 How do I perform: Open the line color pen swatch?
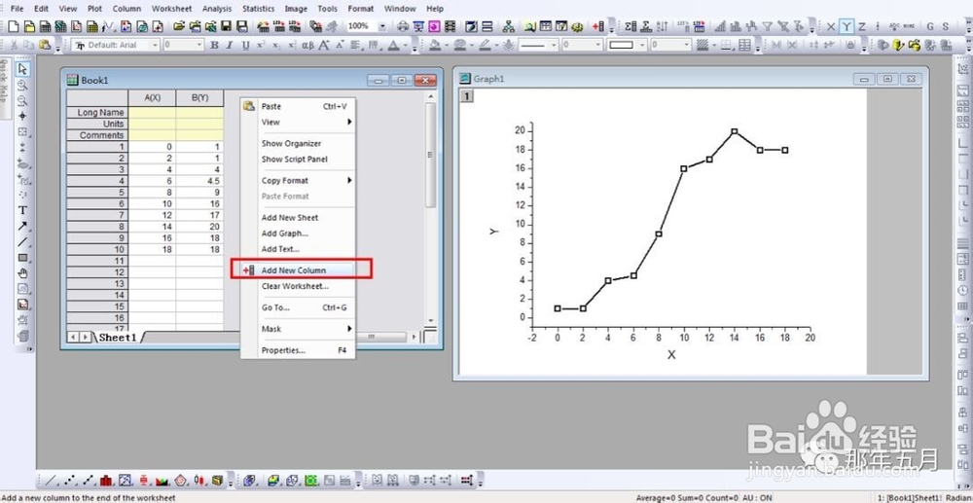pyautogui.click(x=485, y=45)
